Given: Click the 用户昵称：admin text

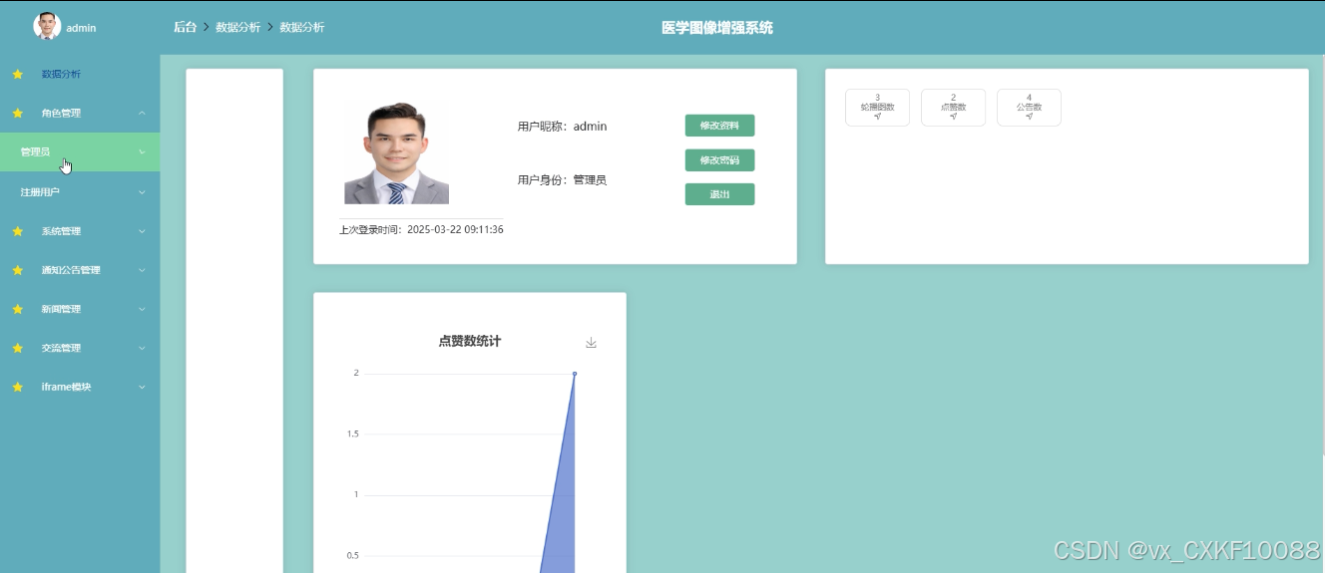Looking at the screenshot, I should coord(562,127).
